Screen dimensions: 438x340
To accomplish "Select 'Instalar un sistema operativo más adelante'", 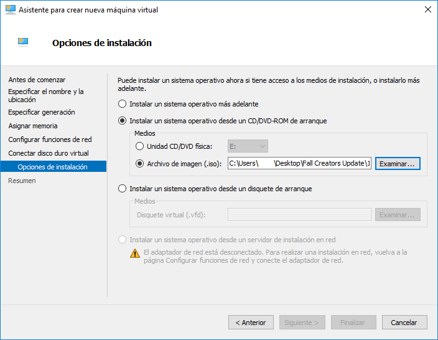I will click(x=122, y=104).
